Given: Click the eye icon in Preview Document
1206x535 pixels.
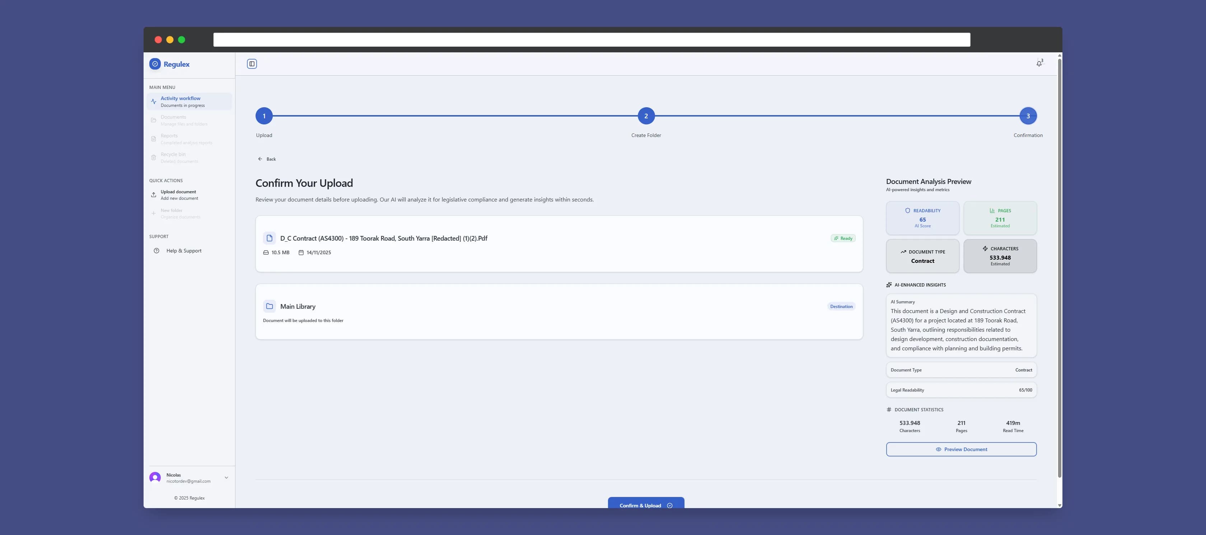Looking at the screenshot, I should click(938, 449).
